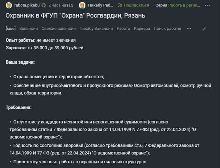Click the Ваши задачи heading text
The image size is (220, 168).
[20, 62]
